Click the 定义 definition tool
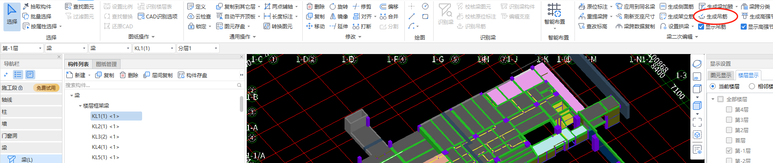The width and height of the screenshot is (773, 163). (197, 6)
